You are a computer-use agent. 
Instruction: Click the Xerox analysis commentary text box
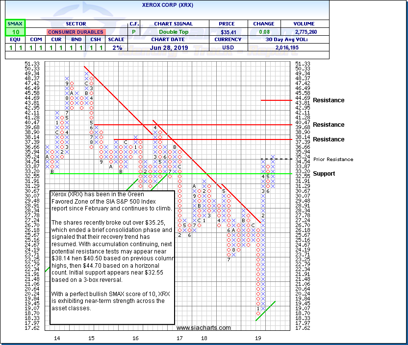(x=112, y=257)
